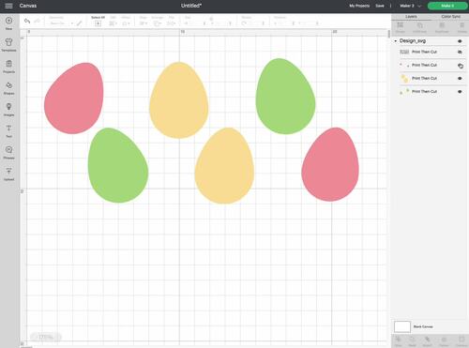469x348 pixels.
Task: Open the Offset dropdown in toolbar
Action: coord(127,23)
